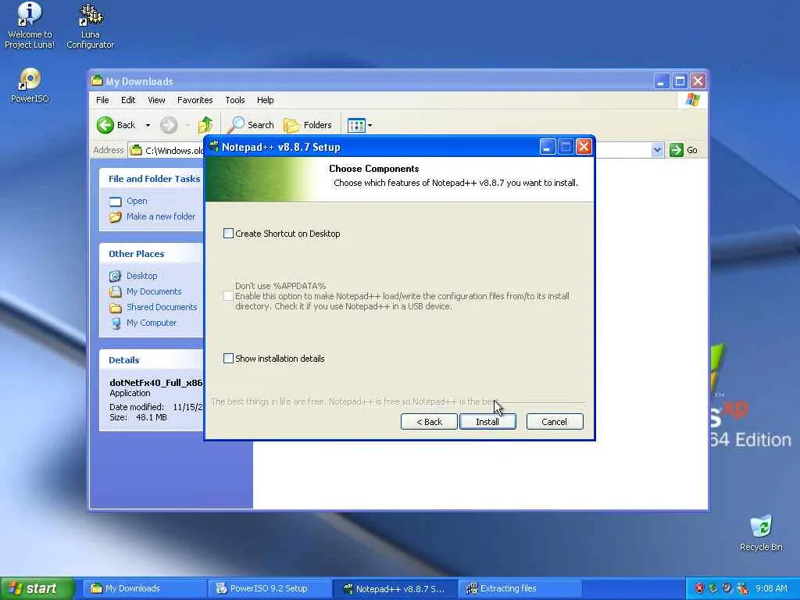The width and height of the screenshot is (800, 600).
Task: Click the dotNetFx40_Full_x86 file name in Details
Action: tap(156, 383)
